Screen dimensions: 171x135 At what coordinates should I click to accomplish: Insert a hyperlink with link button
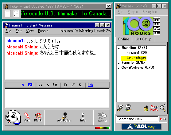tap(90, 85)
